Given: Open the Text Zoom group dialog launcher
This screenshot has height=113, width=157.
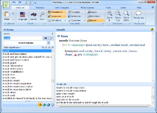Looking at the screenshot, I should [130, 24].
